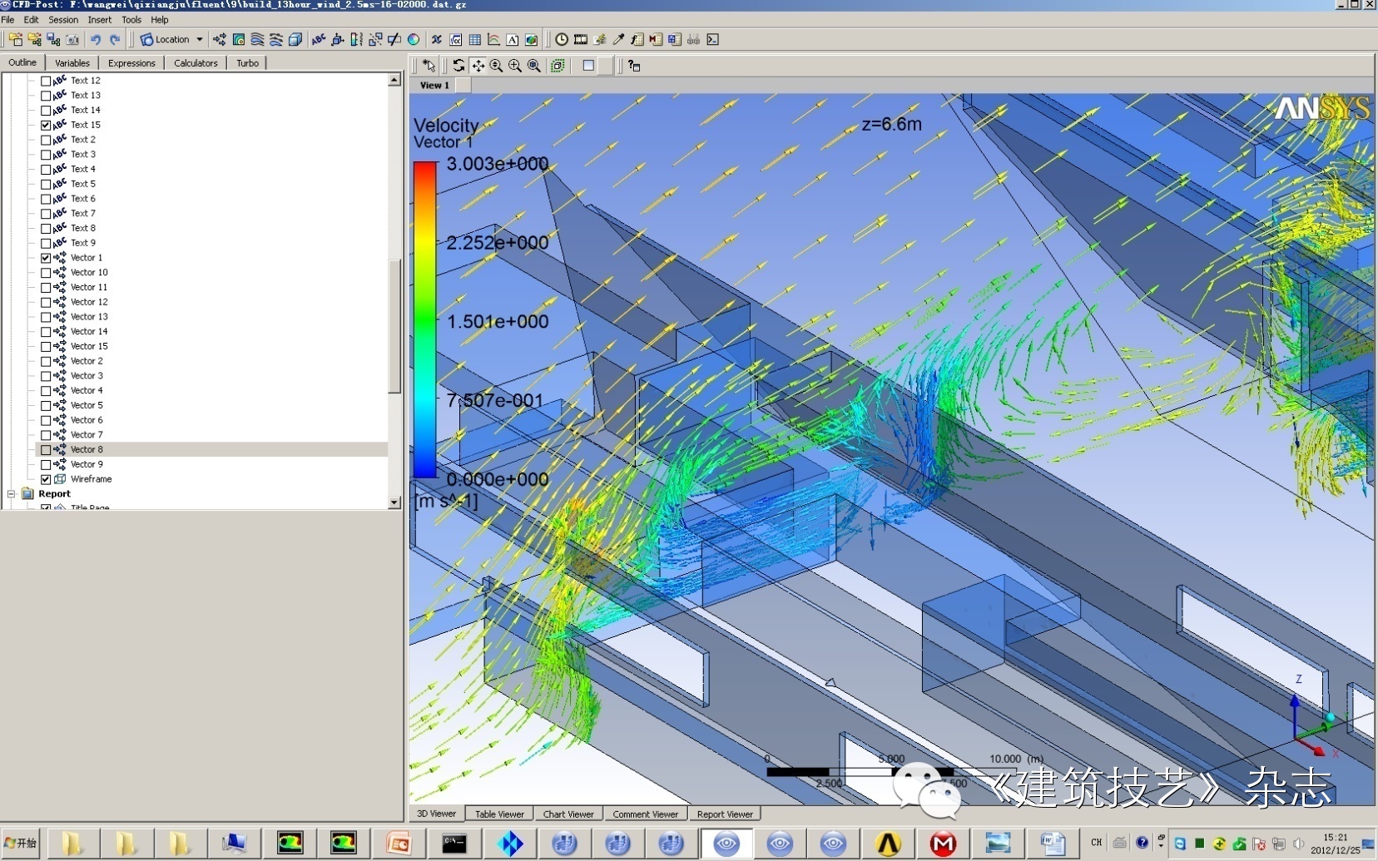
Task: Switch to the Turbo tab
Action: pyautogui.click(x=247, y=63)
